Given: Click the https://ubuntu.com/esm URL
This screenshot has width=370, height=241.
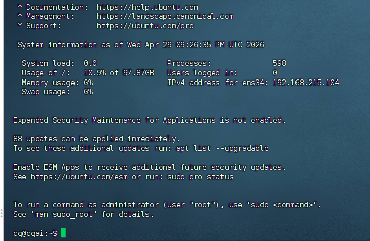Looking at the screenshot, I should click(x=79, y=177).
